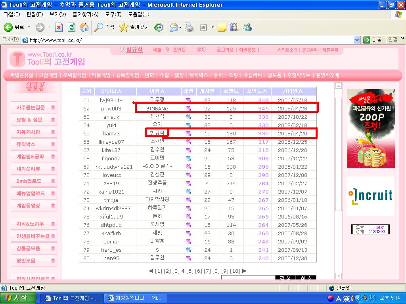
Task: Open the History clock icon
Action: 159,27
